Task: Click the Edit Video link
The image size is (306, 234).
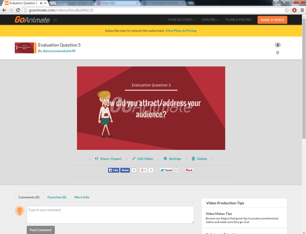Action: 145,159
